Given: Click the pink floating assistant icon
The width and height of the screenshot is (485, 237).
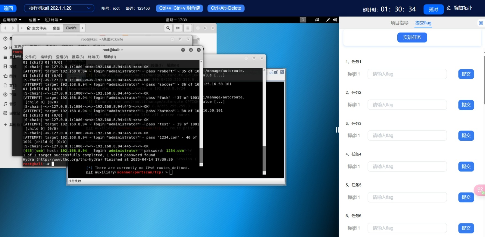Looking at the screenshot, I should (x=480, y=190).
